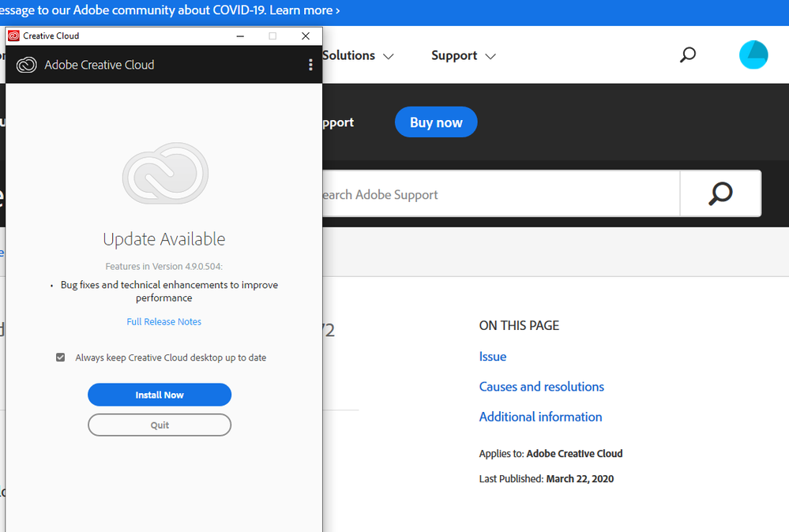
Task: Open the user profile avatar on Adobe website
Action: (753, 54)
